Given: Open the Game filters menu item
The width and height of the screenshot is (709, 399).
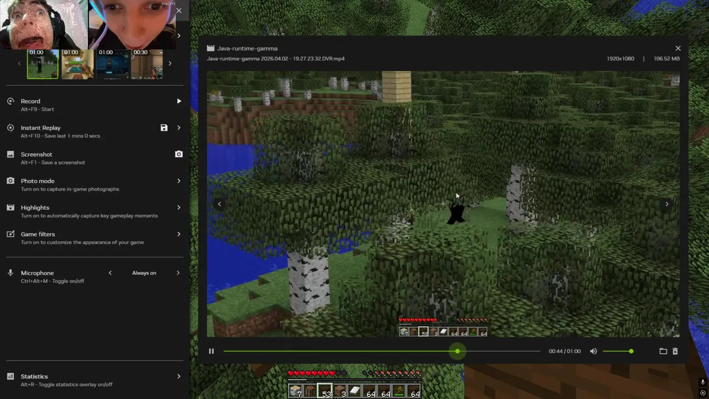Looking at the screenshot, I should 94,238.
